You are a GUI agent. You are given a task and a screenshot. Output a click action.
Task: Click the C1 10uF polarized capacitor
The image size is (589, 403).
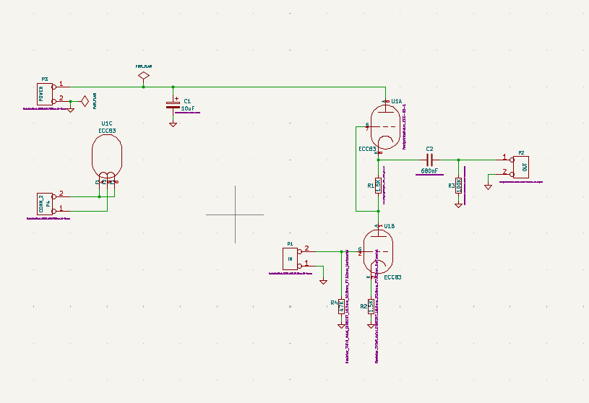pos(173,104)
